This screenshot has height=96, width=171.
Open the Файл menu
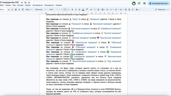[x=2, y=5]
